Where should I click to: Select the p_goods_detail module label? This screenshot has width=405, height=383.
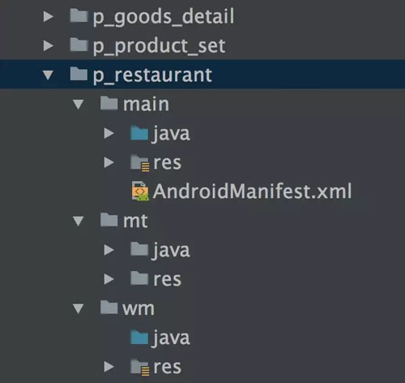[164, 17]
